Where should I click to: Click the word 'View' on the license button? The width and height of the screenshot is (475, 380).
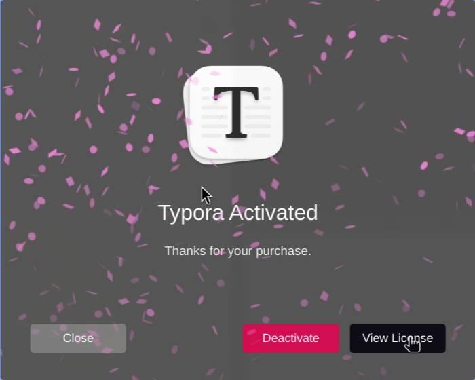[375, 338]
